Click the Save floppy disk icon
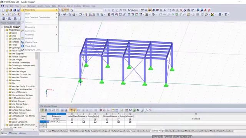 pos(18,10)
